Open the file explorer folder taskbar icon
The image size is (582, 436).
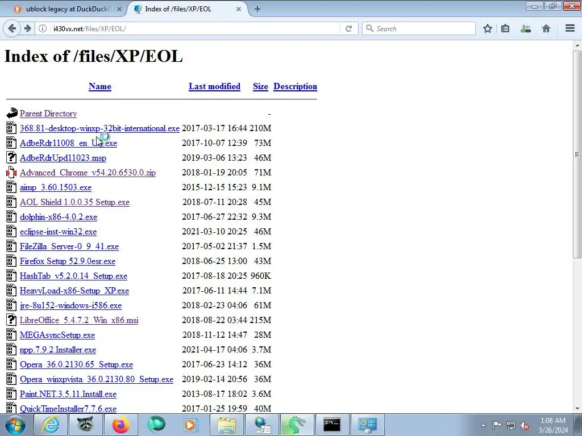[x=226, y=425]
